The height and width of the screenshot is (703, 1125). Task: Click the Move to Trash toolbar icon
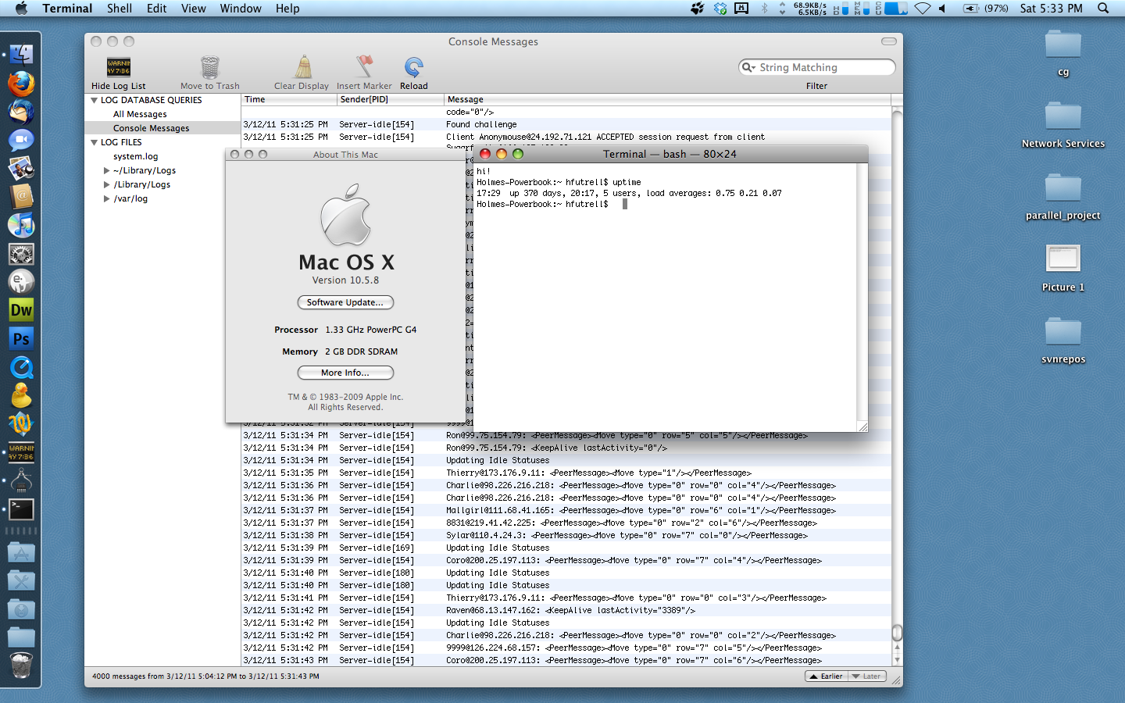point(209,67)
